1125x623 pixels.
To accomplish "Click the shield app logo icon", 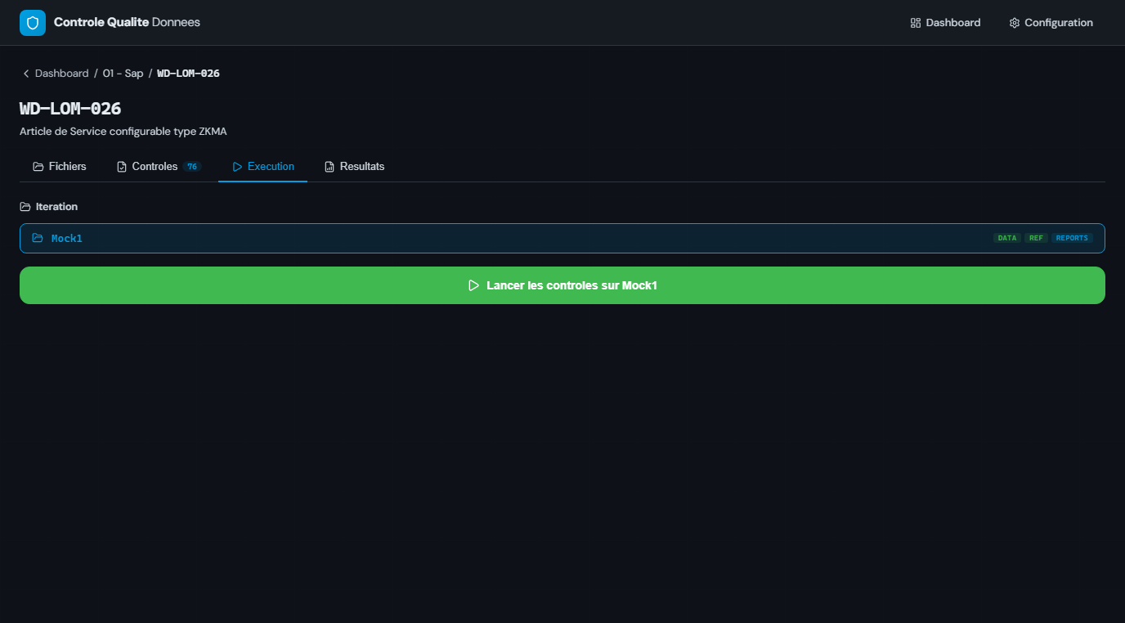I will point(33,23).
